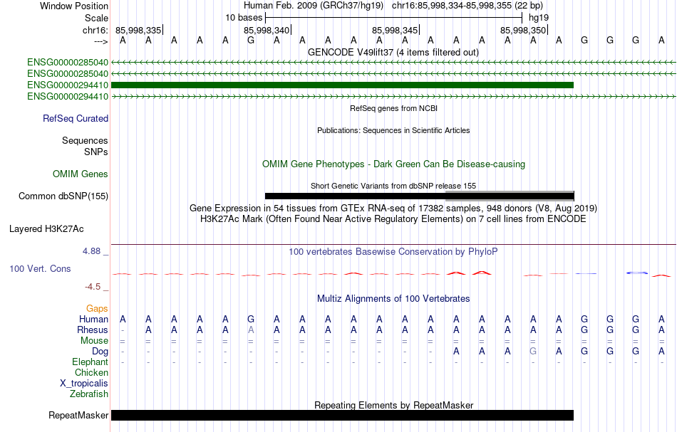
Task: Click the 10 bases scale bar
Action: pos(394,18)
